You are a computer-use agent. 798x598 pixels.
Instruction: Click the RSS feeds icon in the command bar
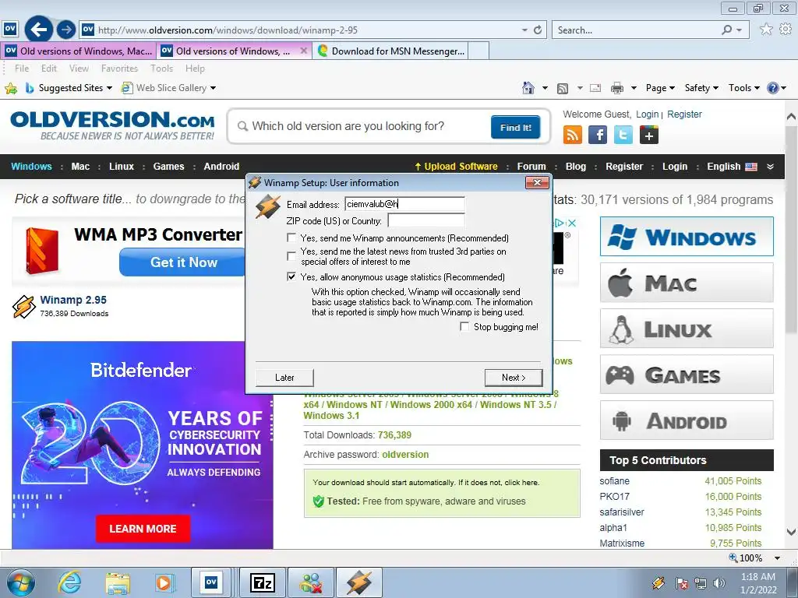(x=563, y=89)
